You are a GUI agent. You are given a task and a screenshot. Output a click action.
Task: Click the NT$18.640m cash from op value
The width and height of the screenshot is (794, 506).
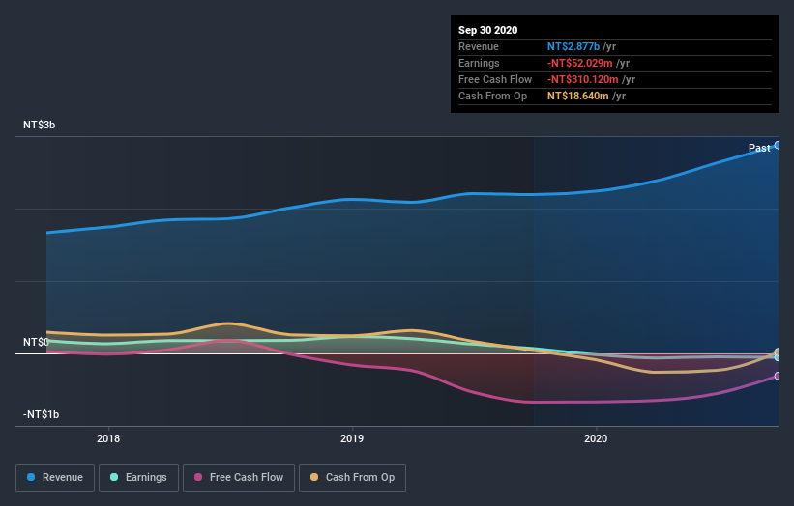point(577,96)
